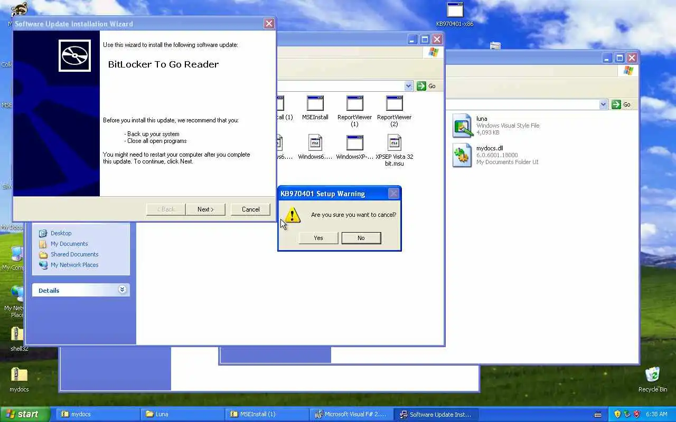Maximize the Luna window
This screenshot has height=422, width=676.
click(x=620, y=58)
